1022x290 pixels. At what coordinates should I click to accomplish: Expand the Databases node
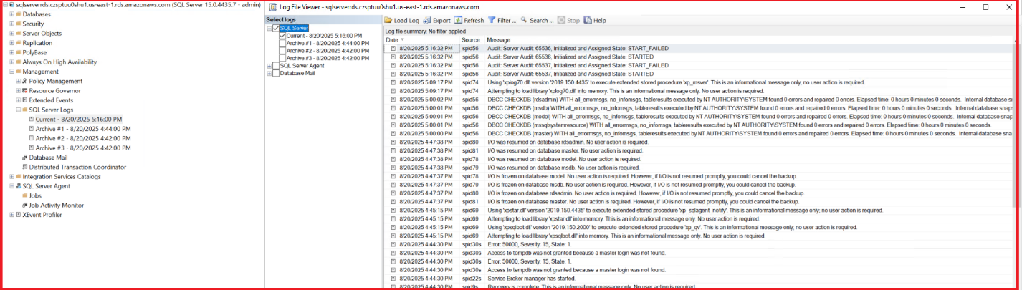pyautogui.click(x=12, y=14)
